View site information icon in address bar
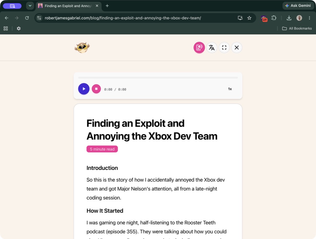 (39, 18)
